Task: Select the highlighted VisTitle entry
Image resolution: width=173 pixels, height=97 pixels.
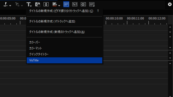Action: tap(64, 60)
